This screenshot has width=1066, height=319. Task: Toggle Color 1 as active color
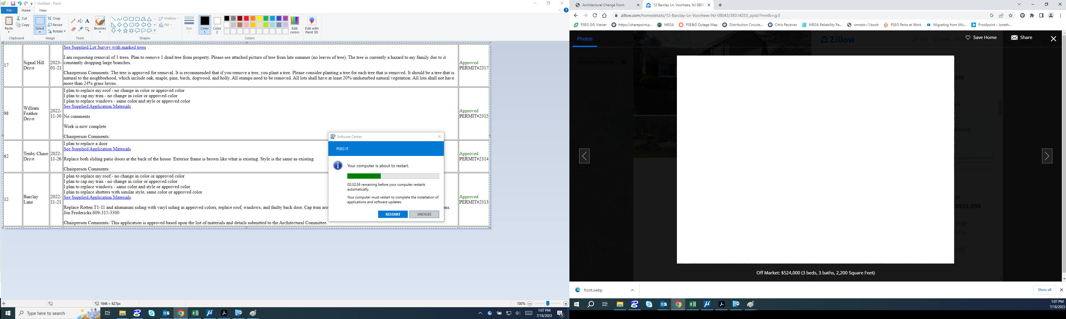coord(205,25)
